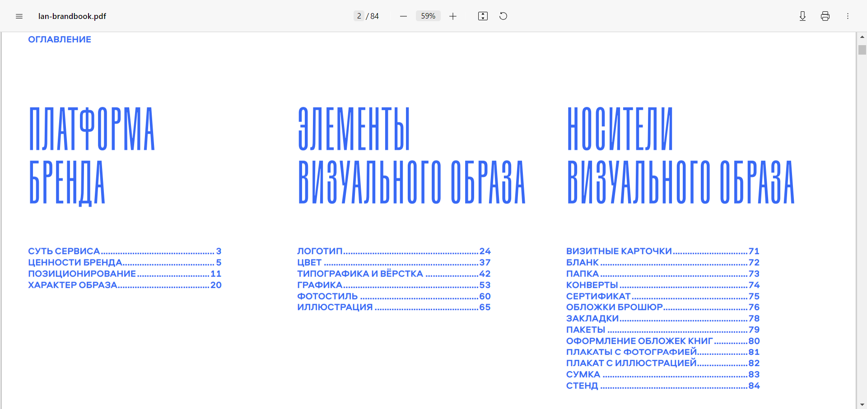Screen dimensions: 867x409
Task: Jump to ОФОРМЛЕНИЕ ОБЛОЖЕК КНИГ entry
Action: [663, 341]
